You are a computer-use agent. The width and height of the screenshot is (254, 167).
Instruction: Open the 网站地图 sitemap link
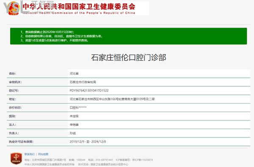point(43,154)
